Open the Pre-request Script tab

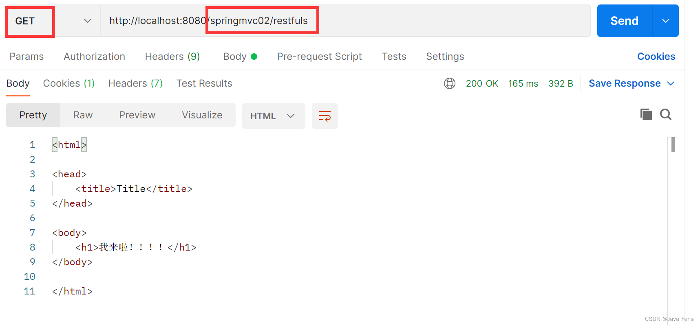tap(319, 57)
